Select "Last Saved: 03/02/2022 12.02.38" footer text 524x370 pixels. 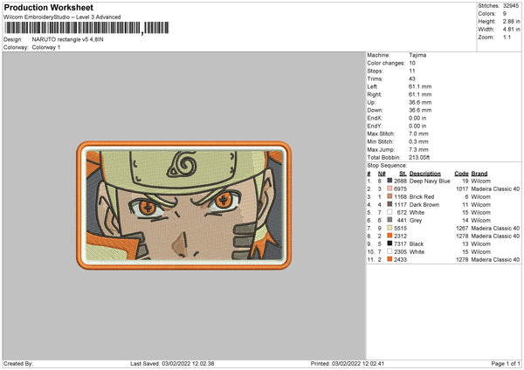[172, 363]
